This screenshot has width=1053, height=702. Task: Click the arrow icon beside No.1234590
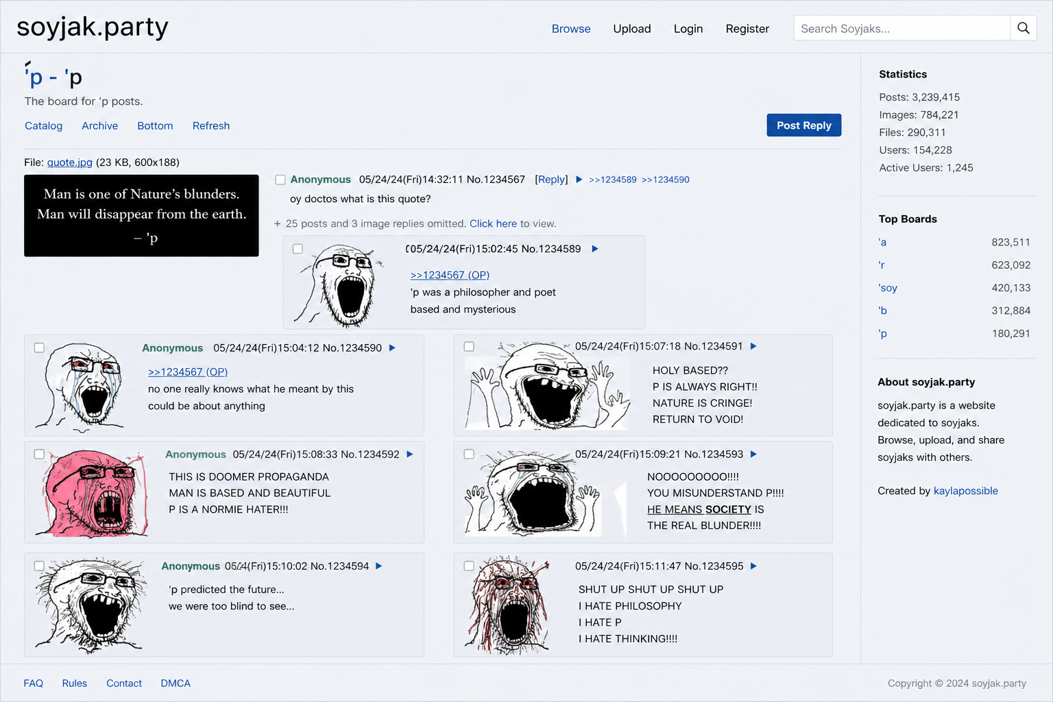[393, 348]
